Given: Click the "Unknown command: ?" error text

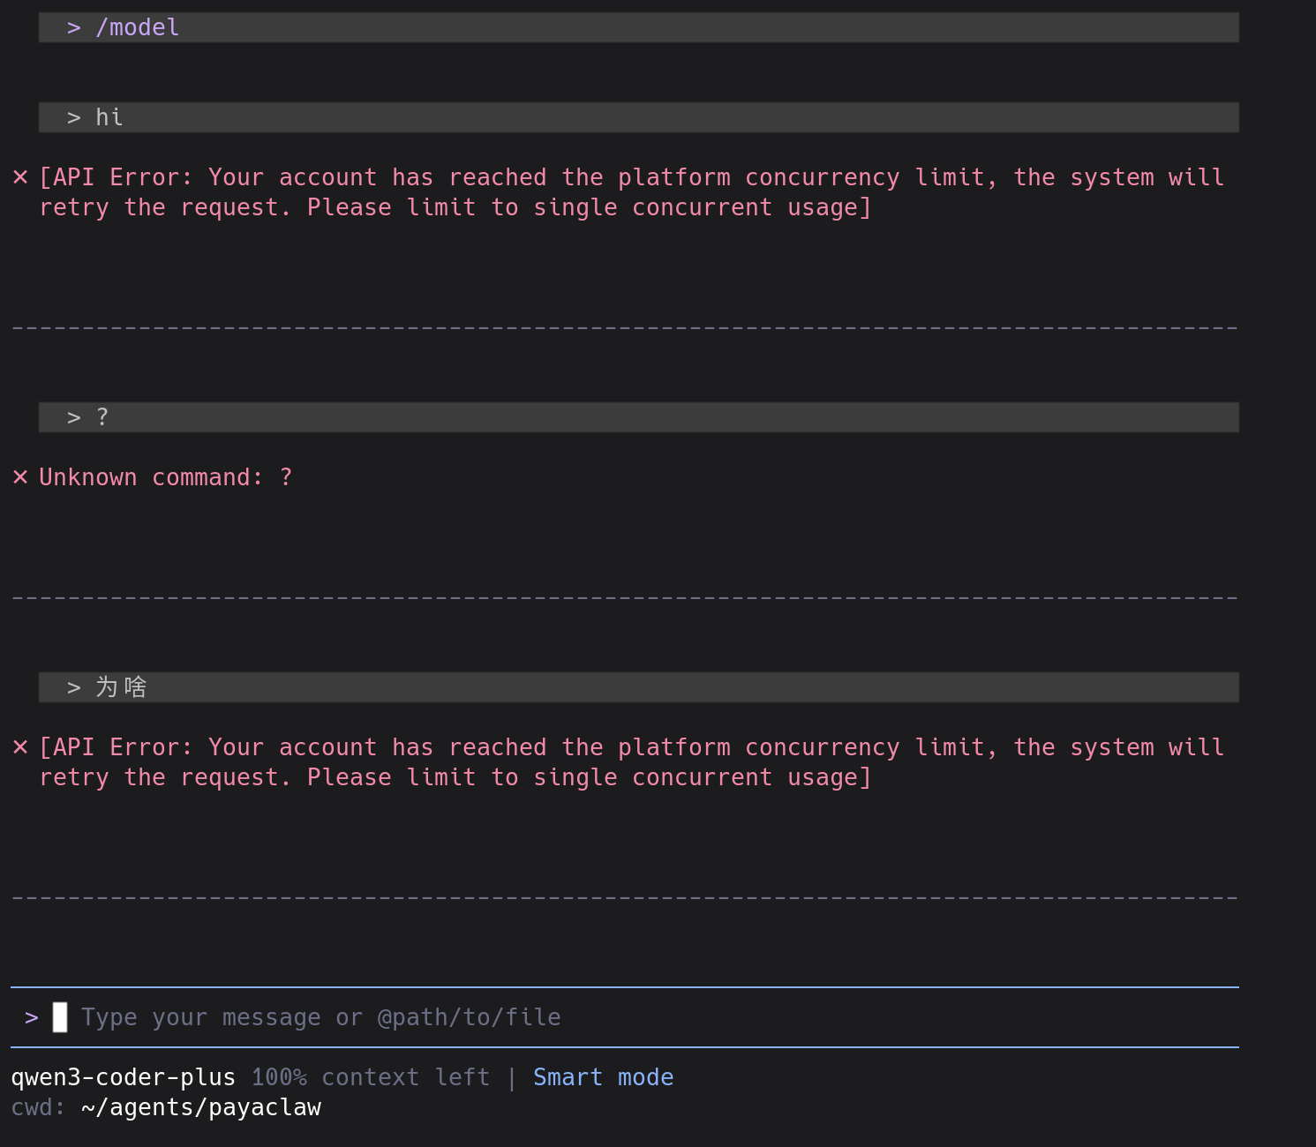Looking at the screenshot, I should pos(165,477).
